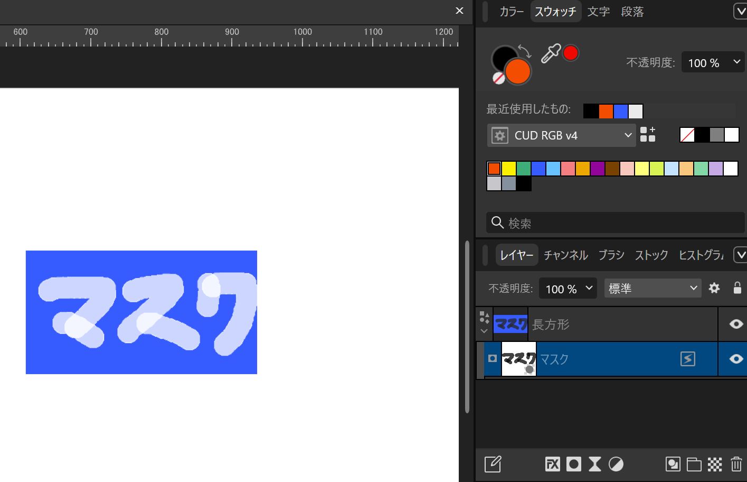This screenshot has height=482, width=747.
Task: Open the layer blend mode dropdown showing 標準
Action: point(653,288)
